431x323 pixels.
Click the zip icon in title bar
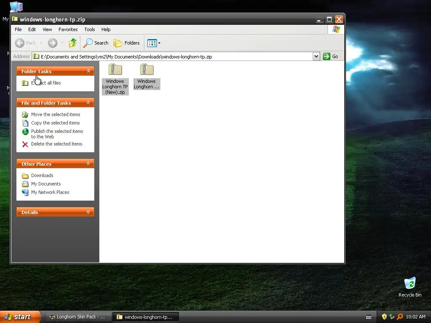click(x=15, y=19)
